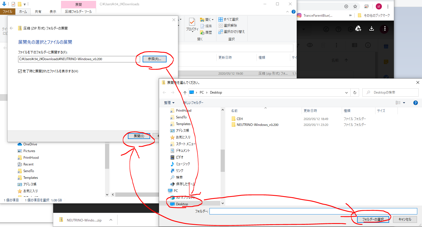Click the Desktopの検索 search box
The height and width of the screenshot is (227, 422).
pos(391,92)
